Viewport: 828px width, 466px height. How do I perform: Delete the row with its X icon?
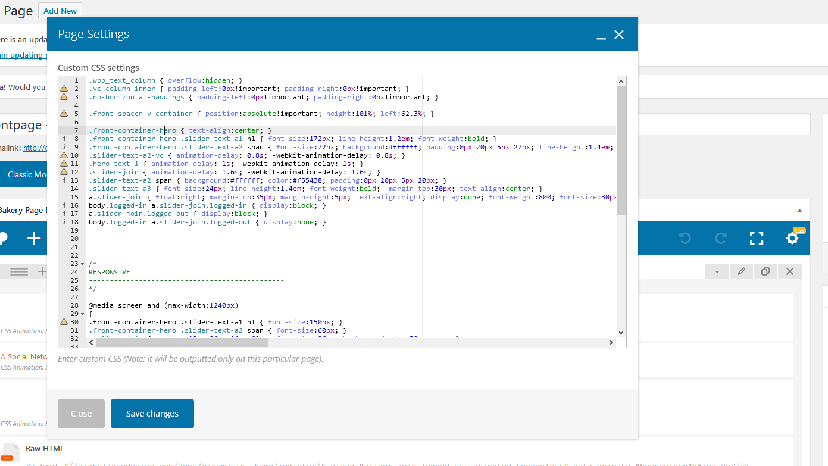[790, 271]
